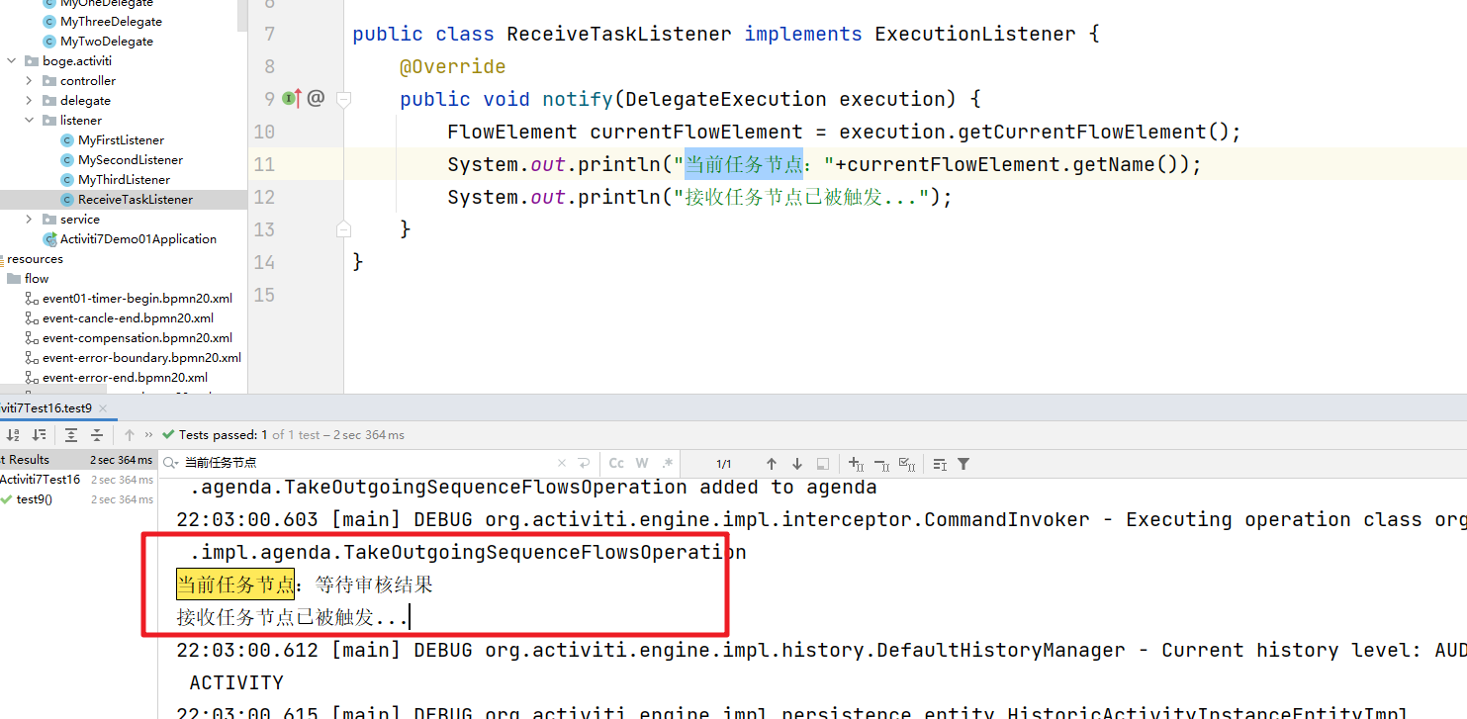Image resolution: width=1467 pixels, height=719 pixels.
Task: Open Activiti7Demo01Application class
Action: pos(138,239)
